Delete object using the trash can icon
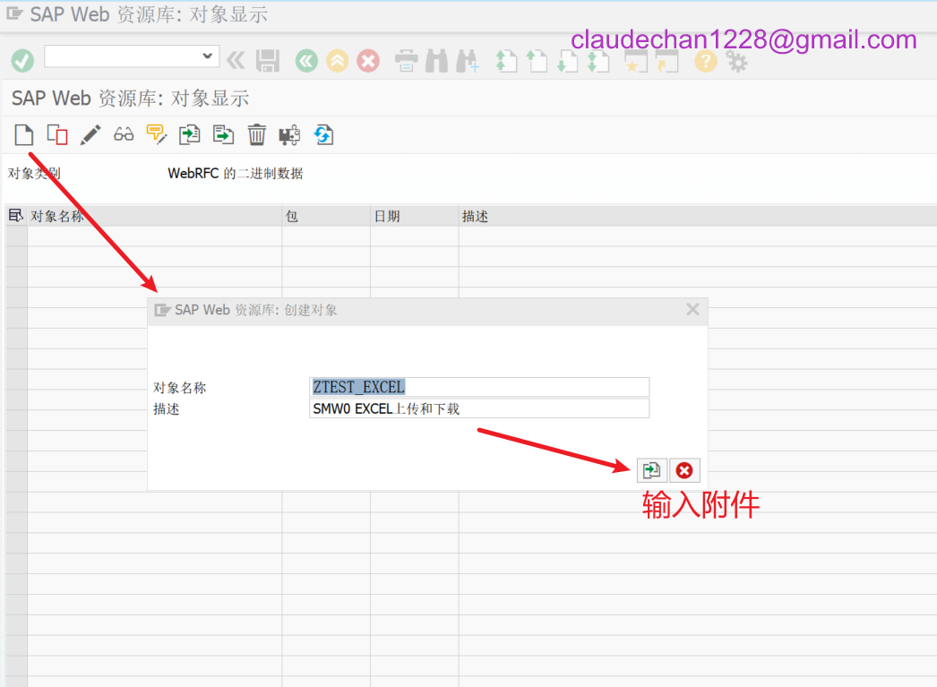The image size is (937, 687). coord(257,135)
